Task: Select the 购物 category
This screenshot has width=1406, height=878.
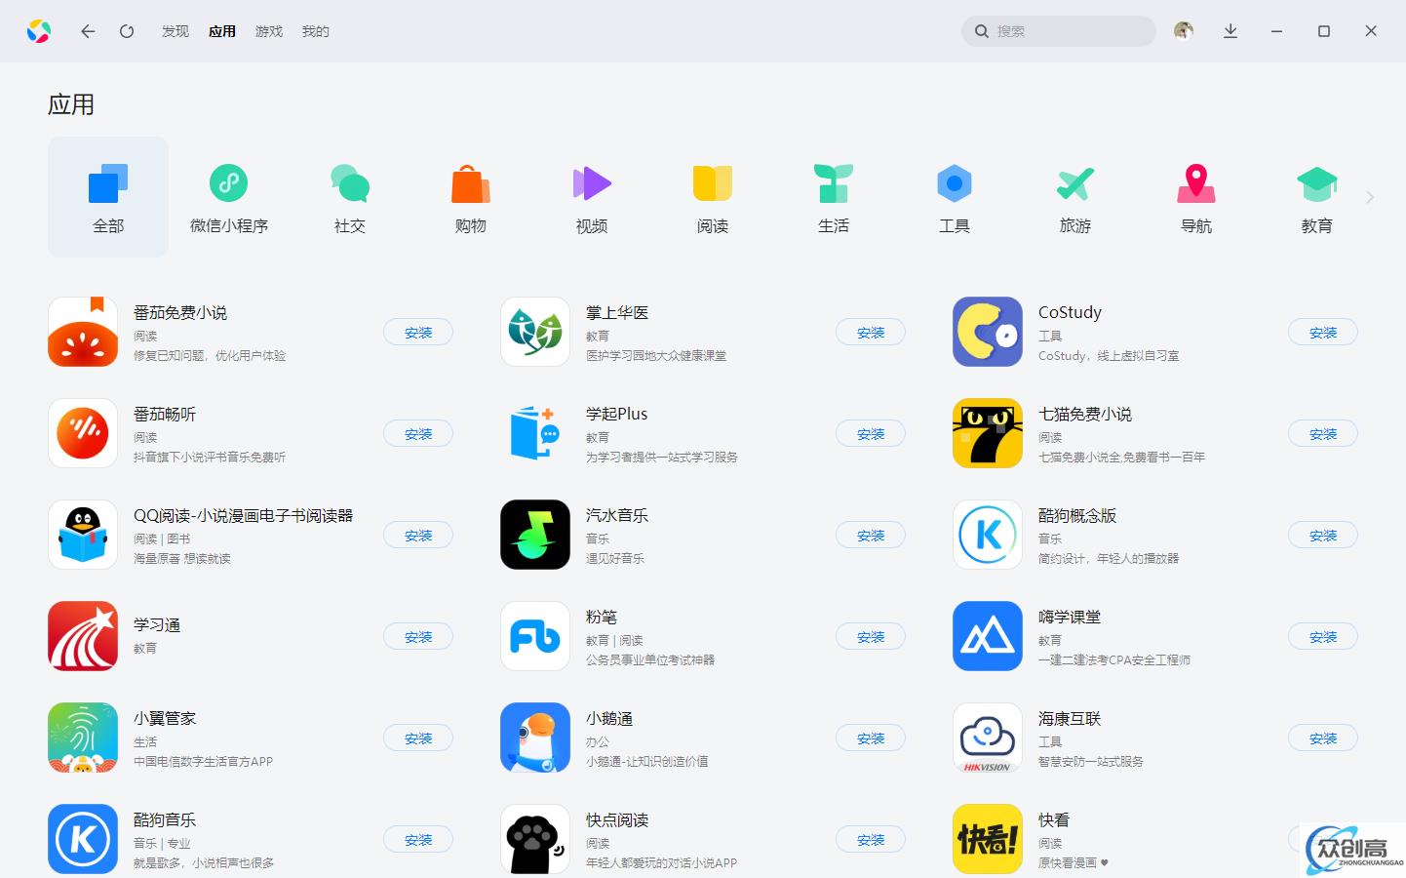Action: click(x=471, y=197)
